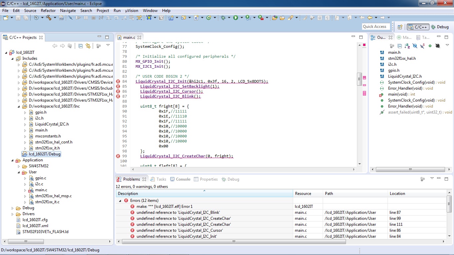This screenshot has width=454, height=255.
Task: Expand the SW4STM32 folder
Action: click(x=19, y=166)
